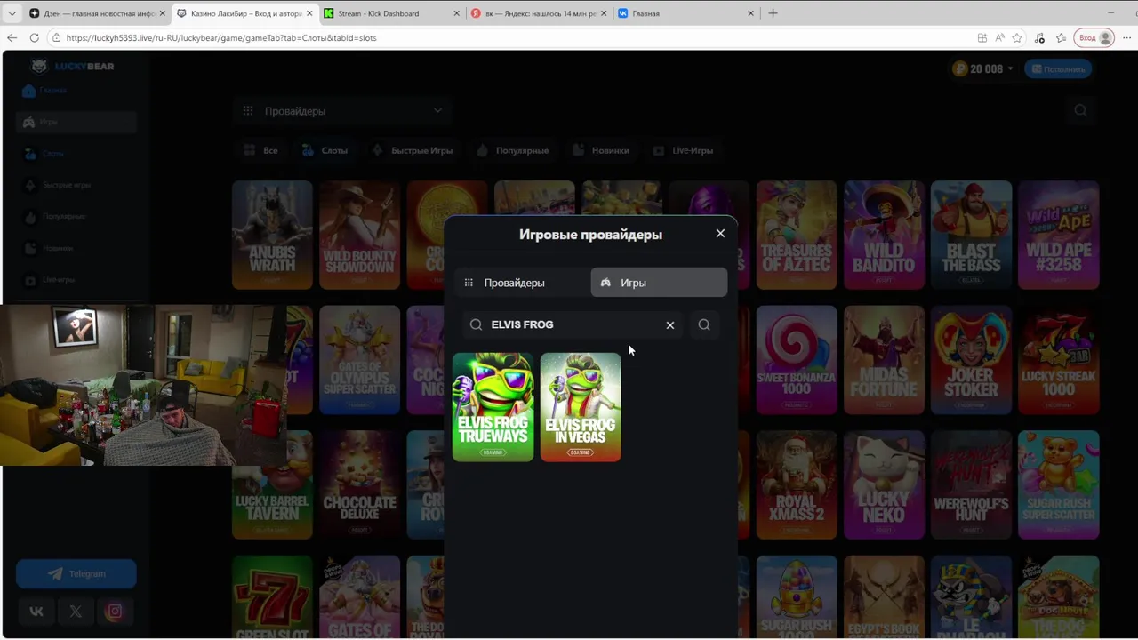Open the Anubis Wrath game tile
The width and height of the screenshot is (1138, 640).
272,235
